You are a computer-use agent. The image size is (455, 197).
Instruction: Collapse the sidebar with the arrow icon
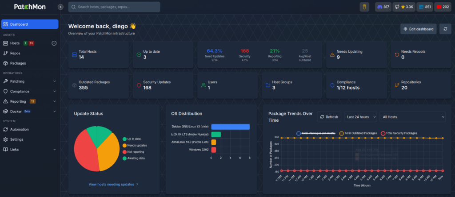click(x=60, y=7)
